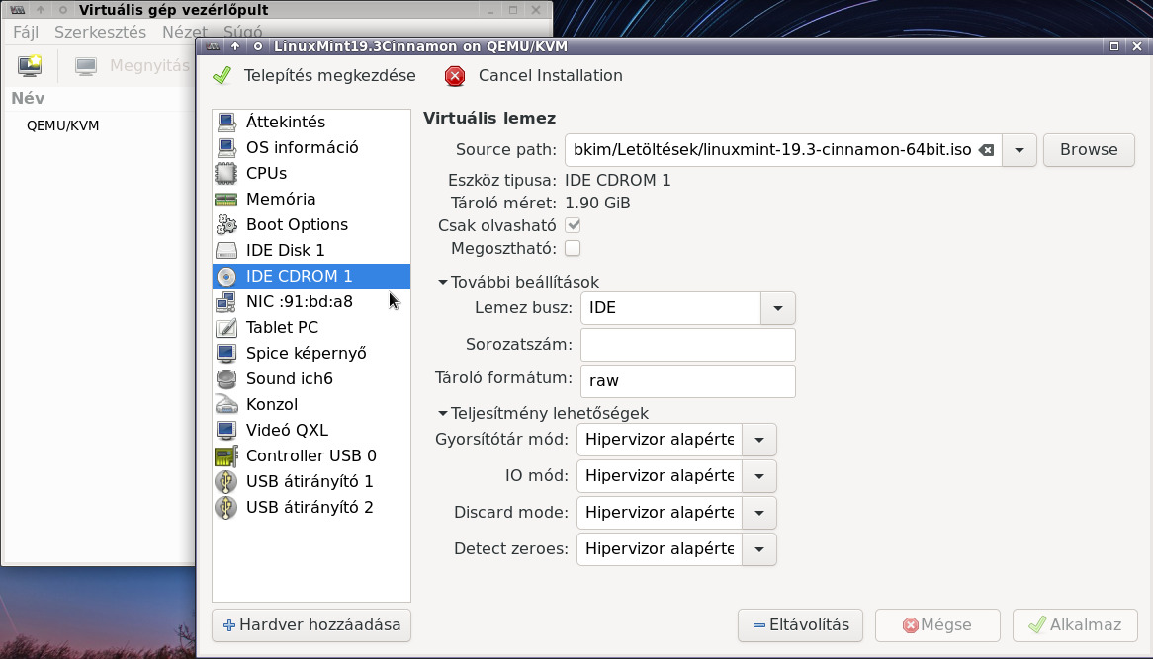Open Source path dropdown arrow

click(1020, 150)
